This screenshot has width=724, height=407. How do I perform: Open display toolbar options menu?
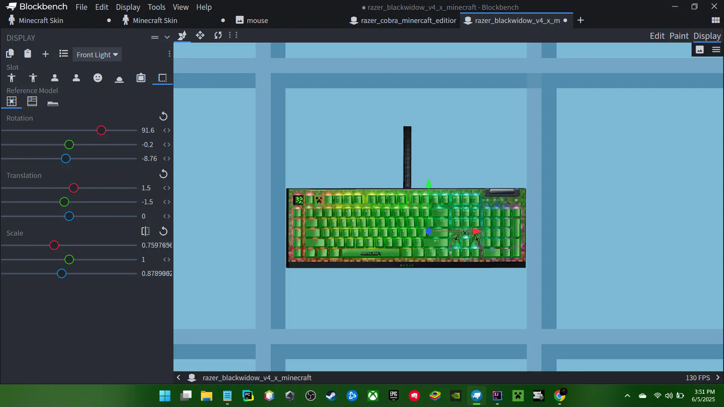(169, 54)
